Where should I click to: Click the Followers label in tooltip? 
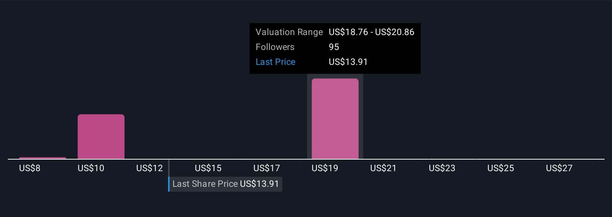point(275,47)
